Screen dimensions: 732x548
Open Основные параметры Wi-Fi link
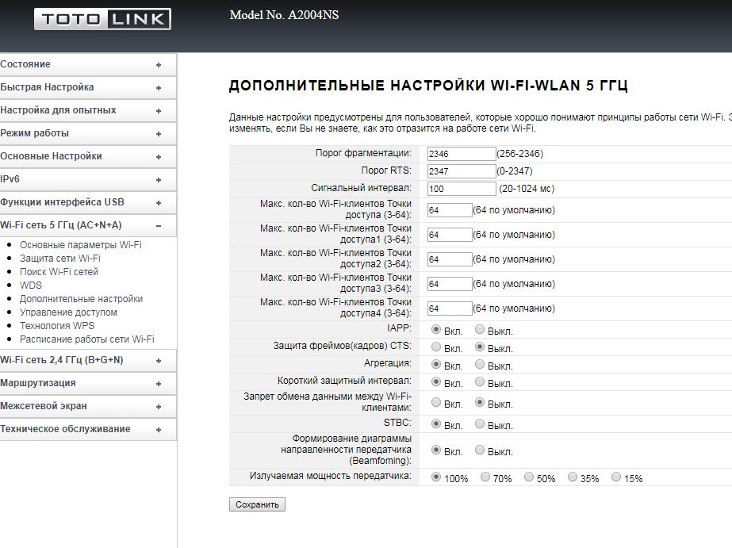(x=80, y=245)
